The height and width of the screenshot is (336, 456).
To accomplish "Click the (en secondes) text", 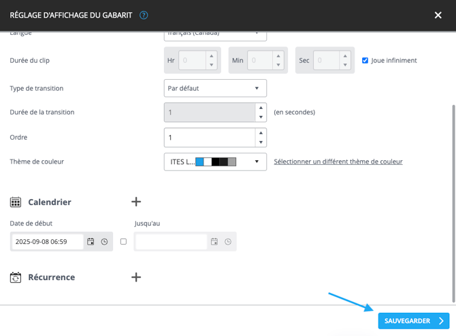I will tap(294, 112).
